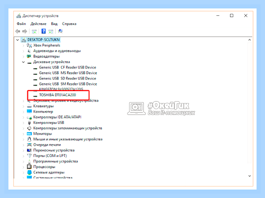The height and width of the screenshot is (198, 265).
Task: Select the Дисковые устройства category label
Action: pos(52,62)
